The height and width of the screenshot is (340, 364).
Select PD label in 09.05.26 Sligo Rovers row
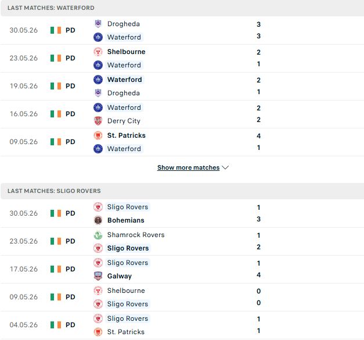[70, 297]
